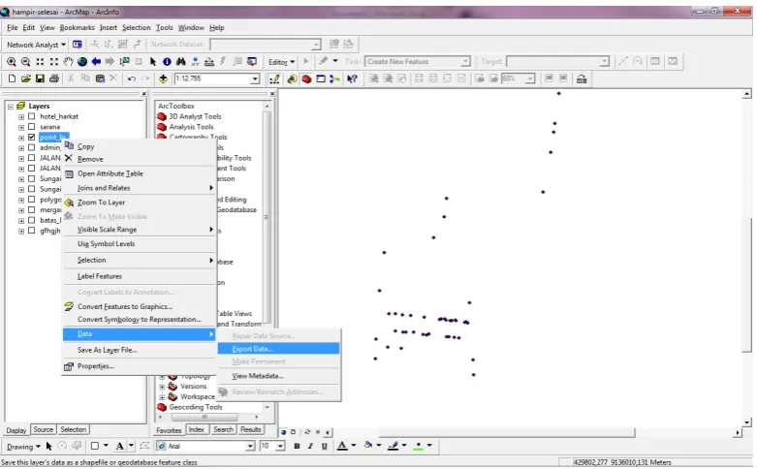Show the Command Line window icon
The width and height of the screenshot is (757, 469).
321,79
